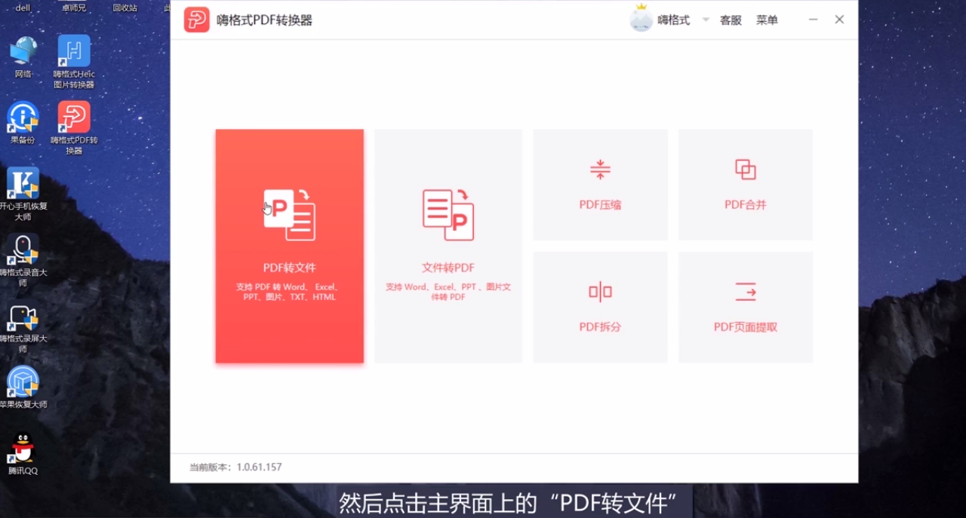This screenshot has width=966, height=518.
Task: Click the 嗨格式录音大师 desktop icon
Action: click(23, 260)
